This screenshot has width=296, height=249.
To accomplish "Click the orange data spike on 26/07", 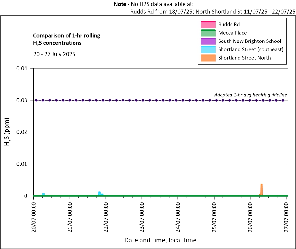I will point(261,189).
